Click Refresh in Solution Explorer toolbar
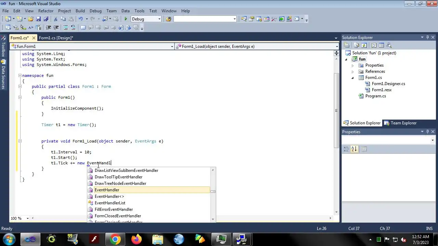 (364, 45)
